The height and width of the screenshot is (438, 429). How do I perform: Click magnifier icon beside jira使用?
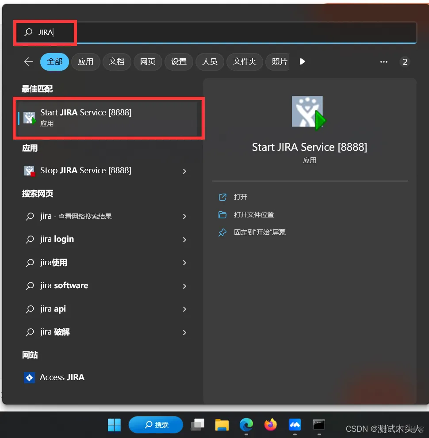30,263
